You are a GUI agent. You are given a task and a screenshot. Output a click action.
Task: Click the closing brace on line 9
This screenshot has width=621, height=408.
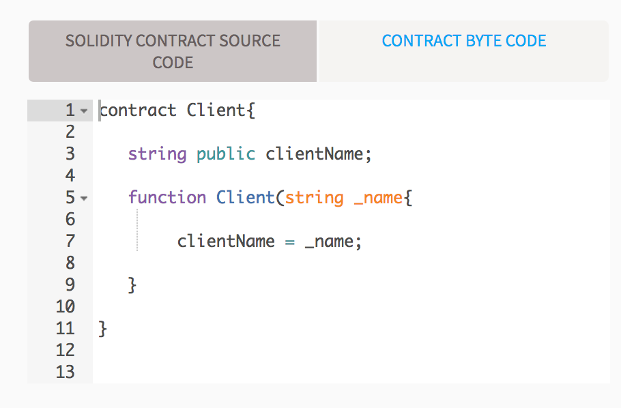[133, 285]
